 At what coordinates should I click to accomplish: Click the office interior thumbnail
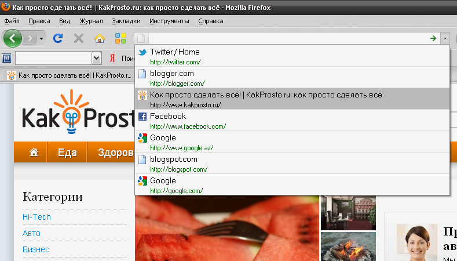348,213
